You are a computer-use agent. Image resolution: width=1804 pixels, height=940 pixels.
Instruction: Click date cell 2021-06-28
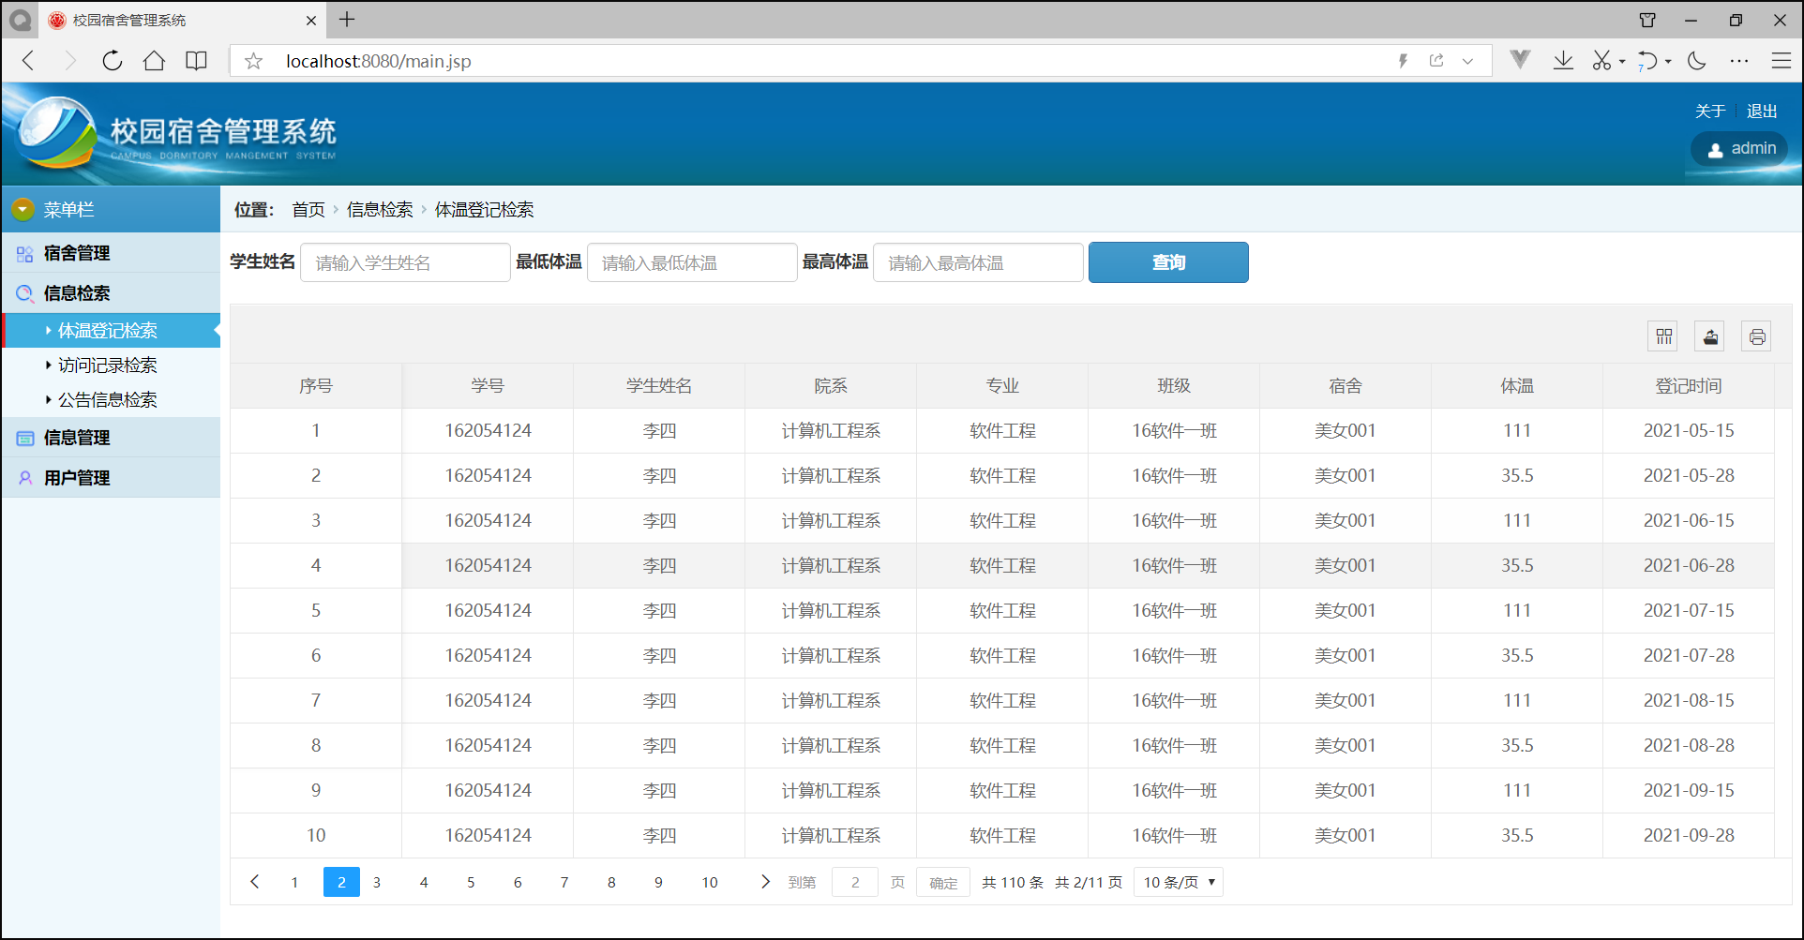(1689, 566)
